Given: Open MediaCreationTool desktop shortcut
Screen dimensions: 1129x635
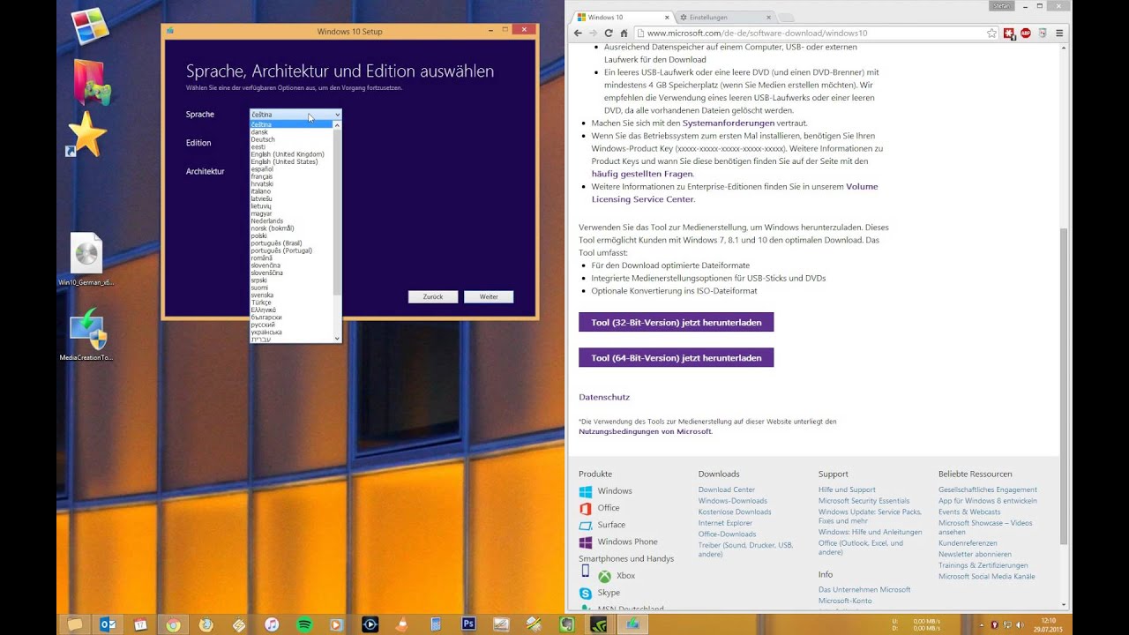Looking at the screenshot, I should coord(86,334).
